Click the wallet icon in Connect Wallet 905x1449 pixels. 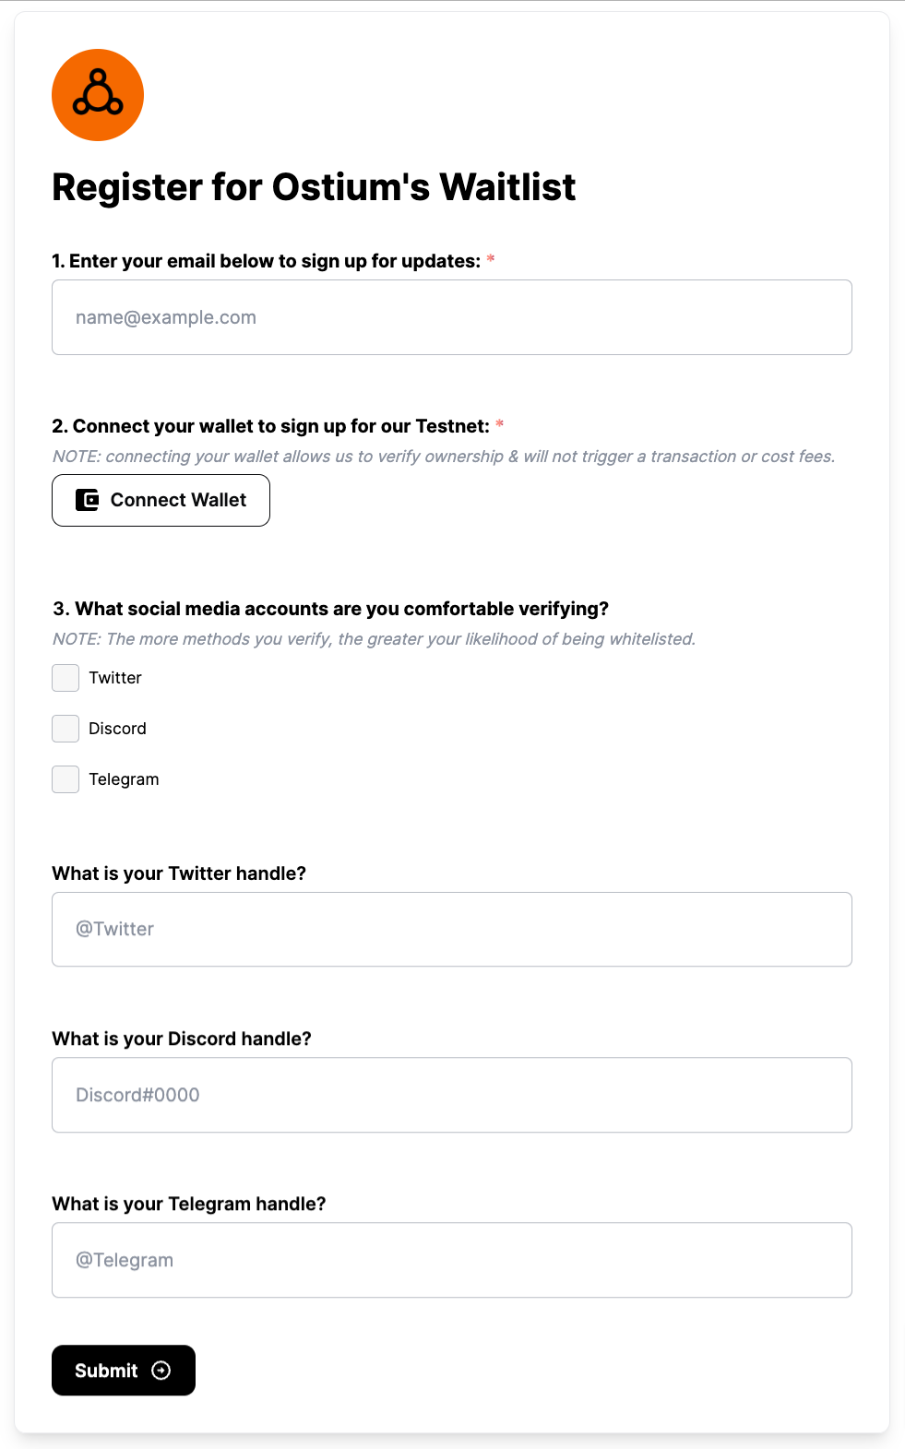(x=87, y=500)
